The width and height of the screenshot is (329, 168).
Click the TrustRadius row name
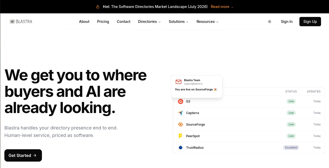(195, 148)
